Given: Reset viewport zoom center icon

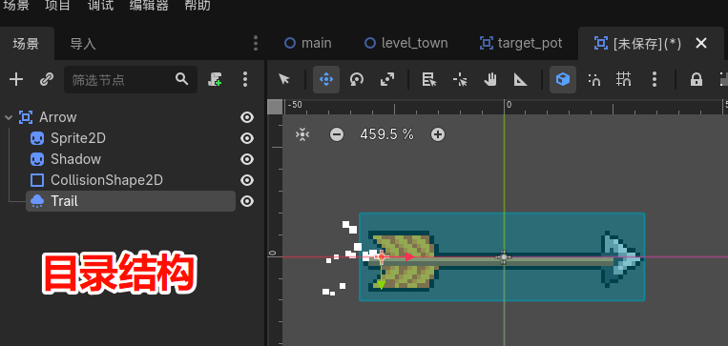Looking at the screenshot, I should point(302,134).
